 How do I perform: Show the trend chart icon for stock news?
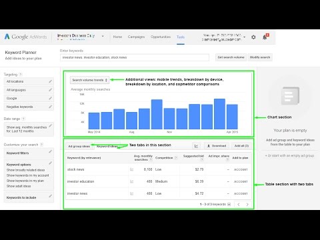click(131, 169)
